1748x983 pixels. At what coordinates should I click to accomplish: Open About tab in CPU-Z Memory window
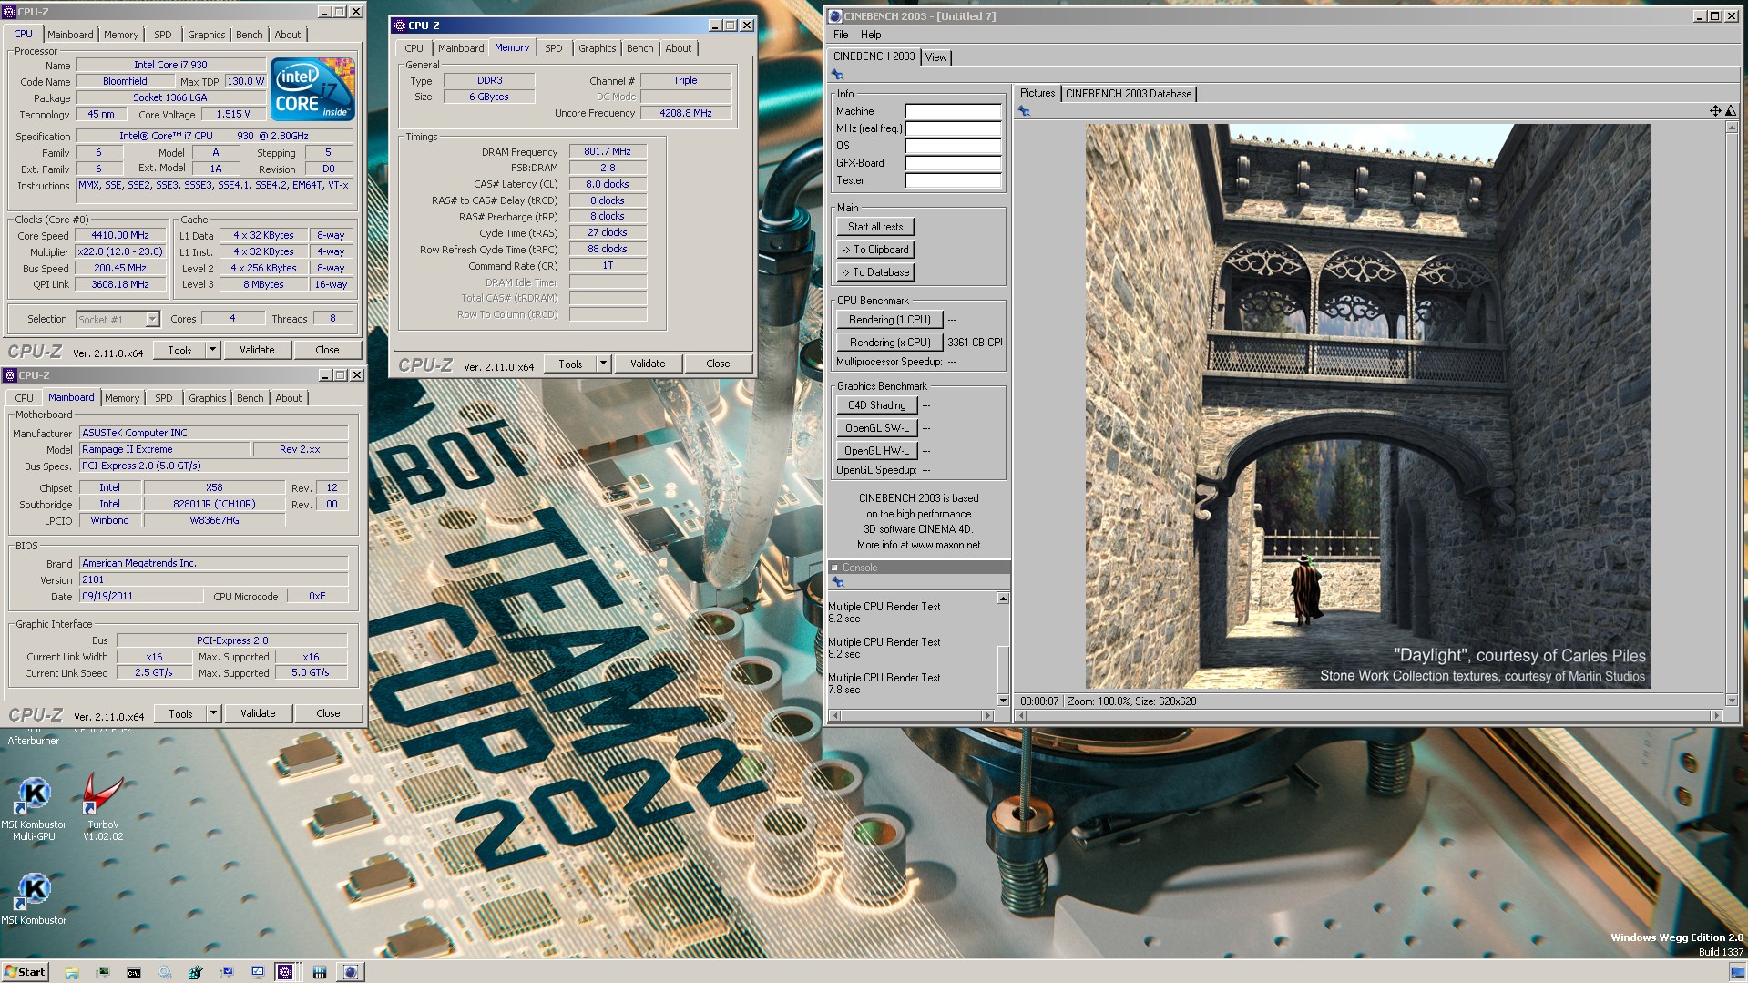(678, 48)
